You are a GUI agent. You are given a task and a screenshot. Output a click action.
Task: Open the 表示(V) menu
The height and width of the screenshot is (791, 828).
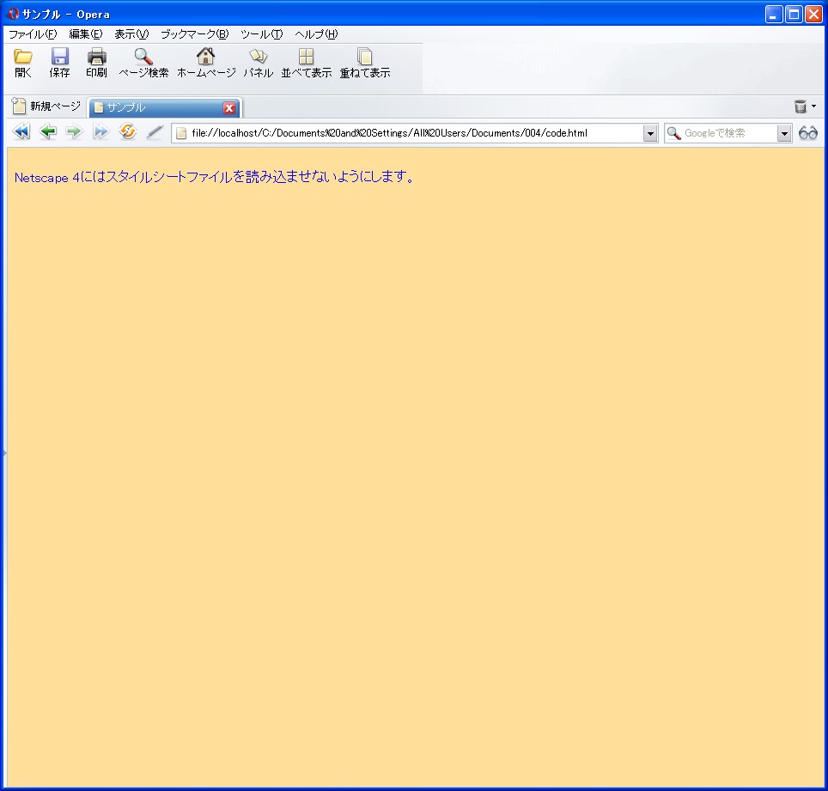pyautogui.click(x=131, y=34)
